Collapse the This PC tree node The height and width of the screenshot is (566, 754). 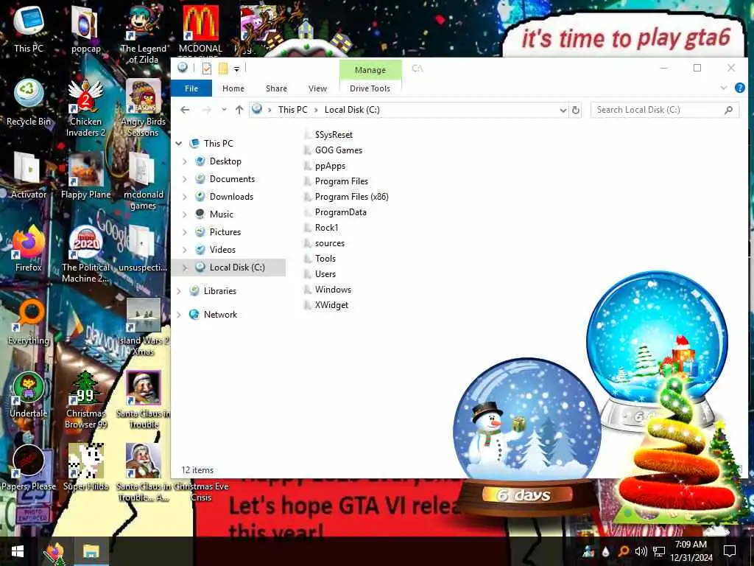[179, 144]
